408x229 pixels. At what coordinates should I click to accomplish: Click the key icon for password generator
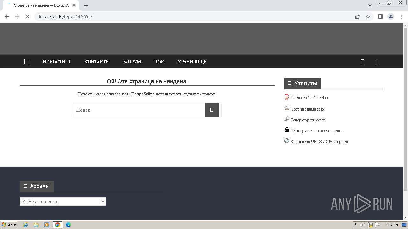coord(287,119)
